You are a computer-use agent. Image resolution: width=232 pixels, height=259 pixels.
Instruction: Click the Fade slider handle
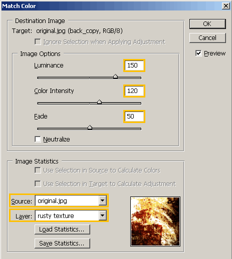point(90,127)
